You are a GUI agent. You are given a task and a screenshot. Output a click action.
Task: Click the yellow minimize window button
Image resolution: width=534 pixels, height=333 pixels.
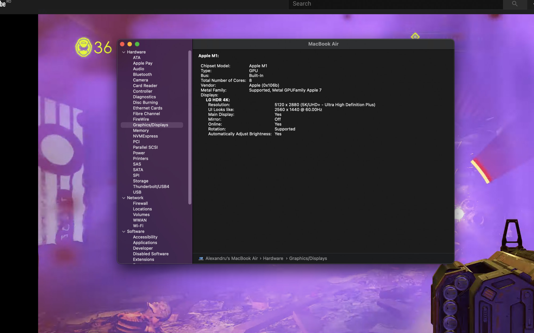(130, 44)
